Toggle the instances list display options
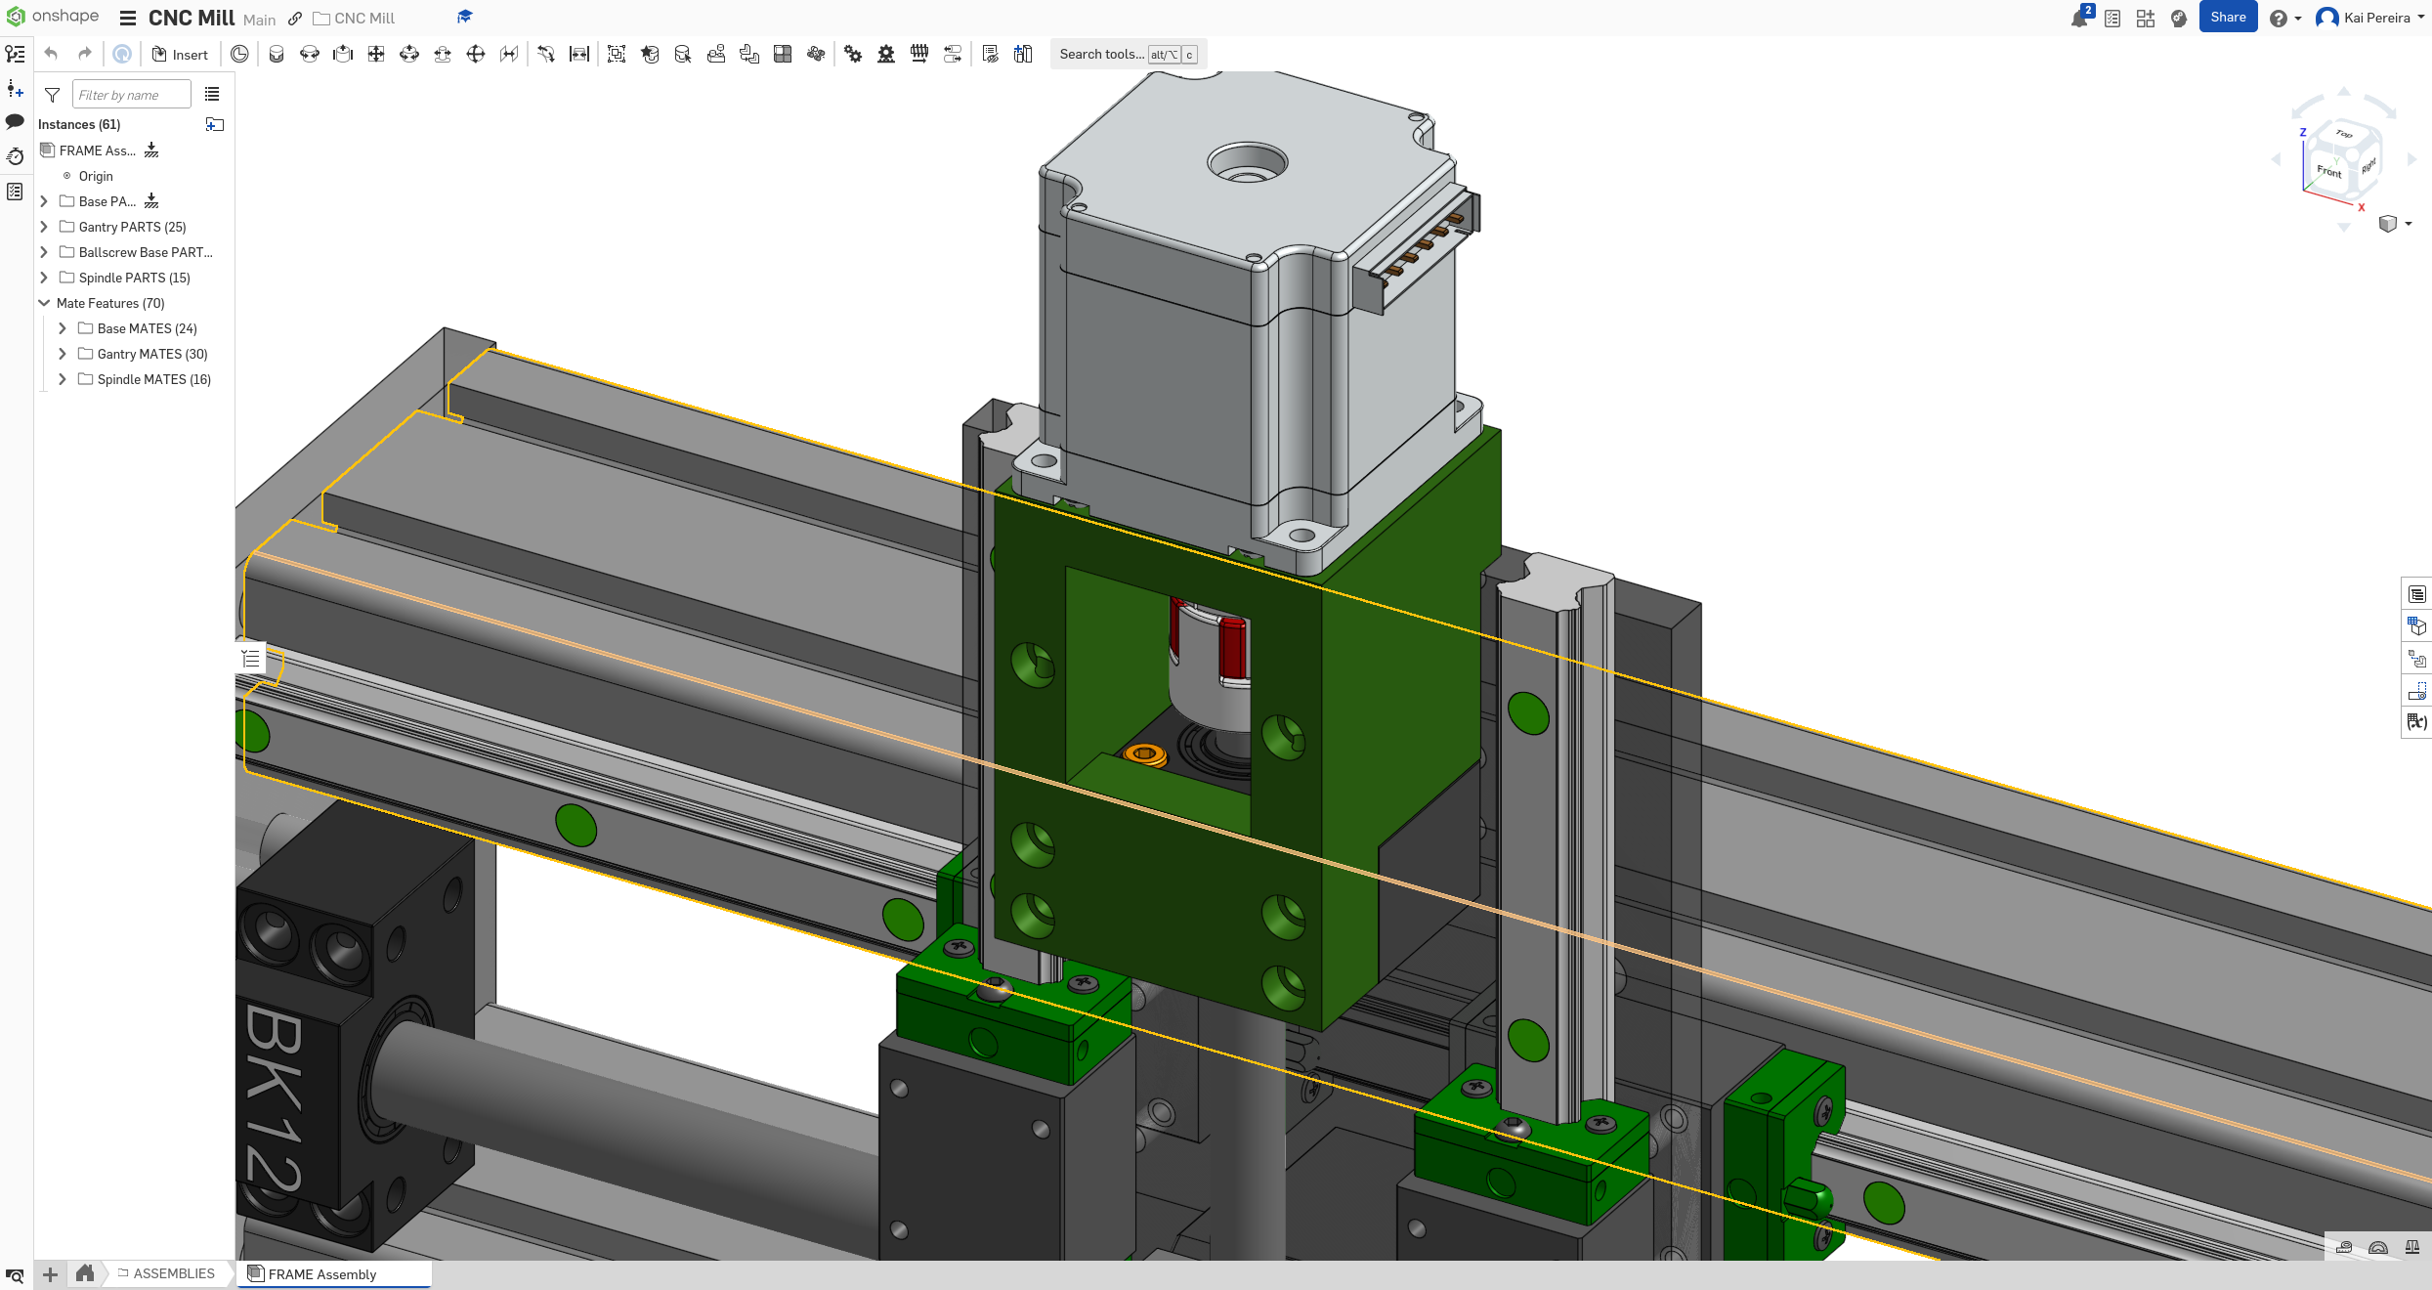The height and width of the screenshot is (1290, 2432). tap(212, 94)
